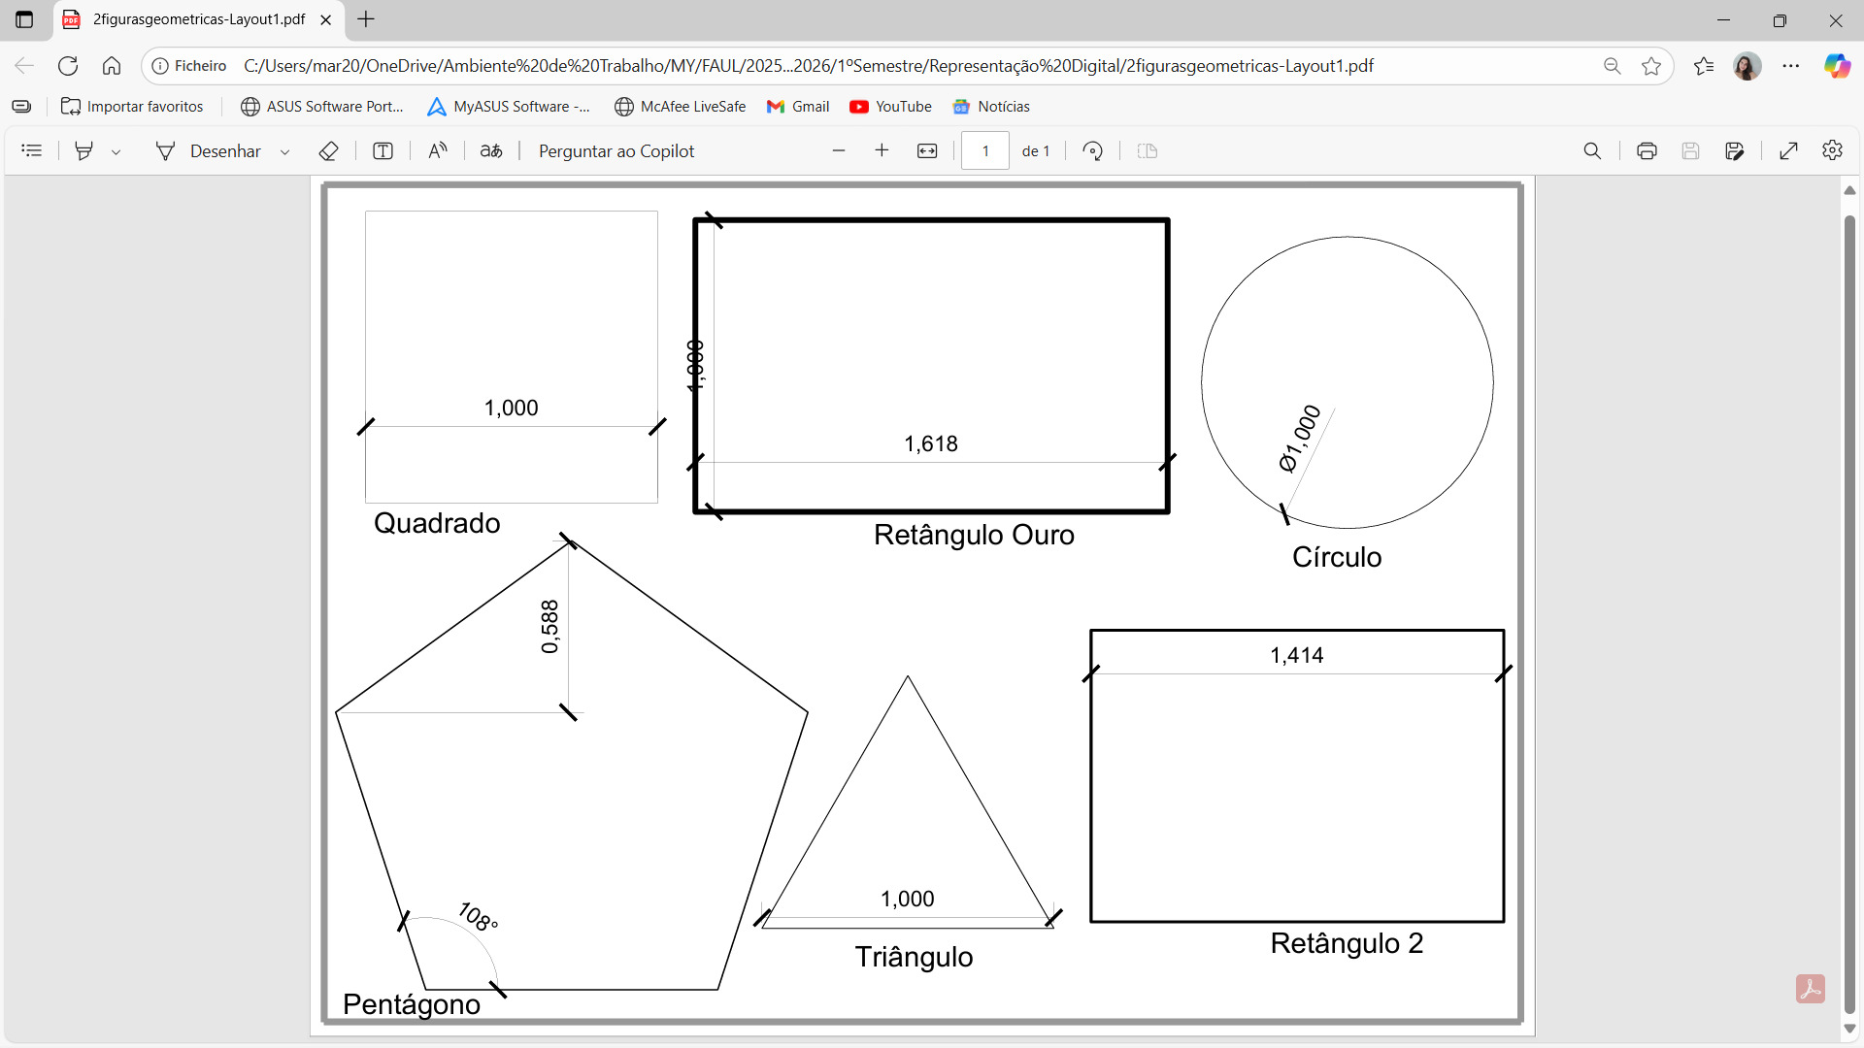
Task: Click Perguntar ao Copilot
Action: (x=616, y=150)
